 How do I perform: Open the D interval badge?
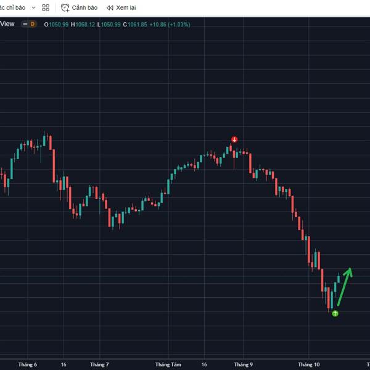click(x=32, y=24)
